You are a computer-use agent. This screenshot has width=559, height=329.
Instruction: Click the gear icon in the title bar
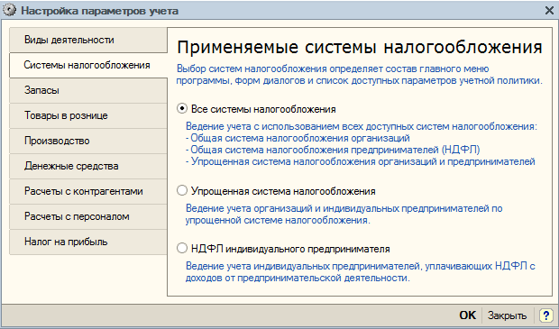pyautogui.click(x=10, y=10)
